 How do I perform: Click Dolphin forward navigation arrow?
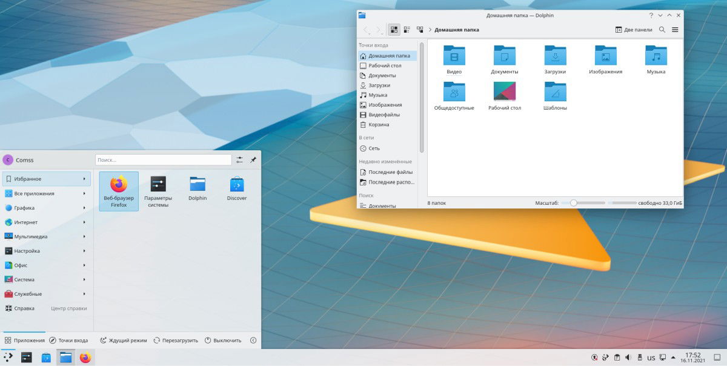click(379, 30)
